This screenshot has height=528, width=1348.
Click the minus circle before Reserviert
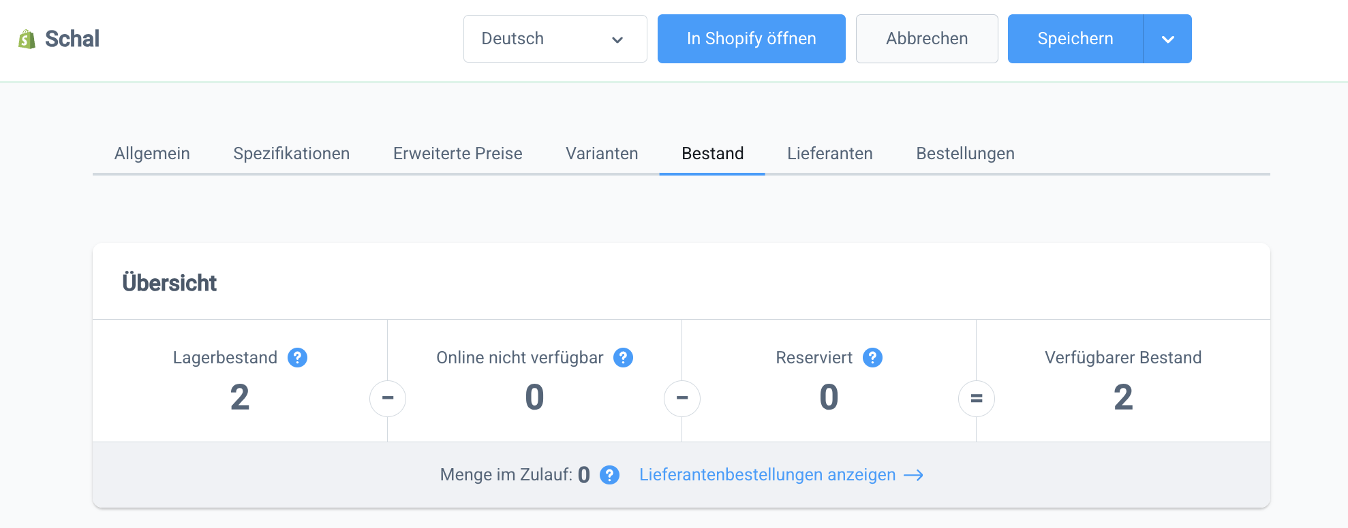point(682,399)
